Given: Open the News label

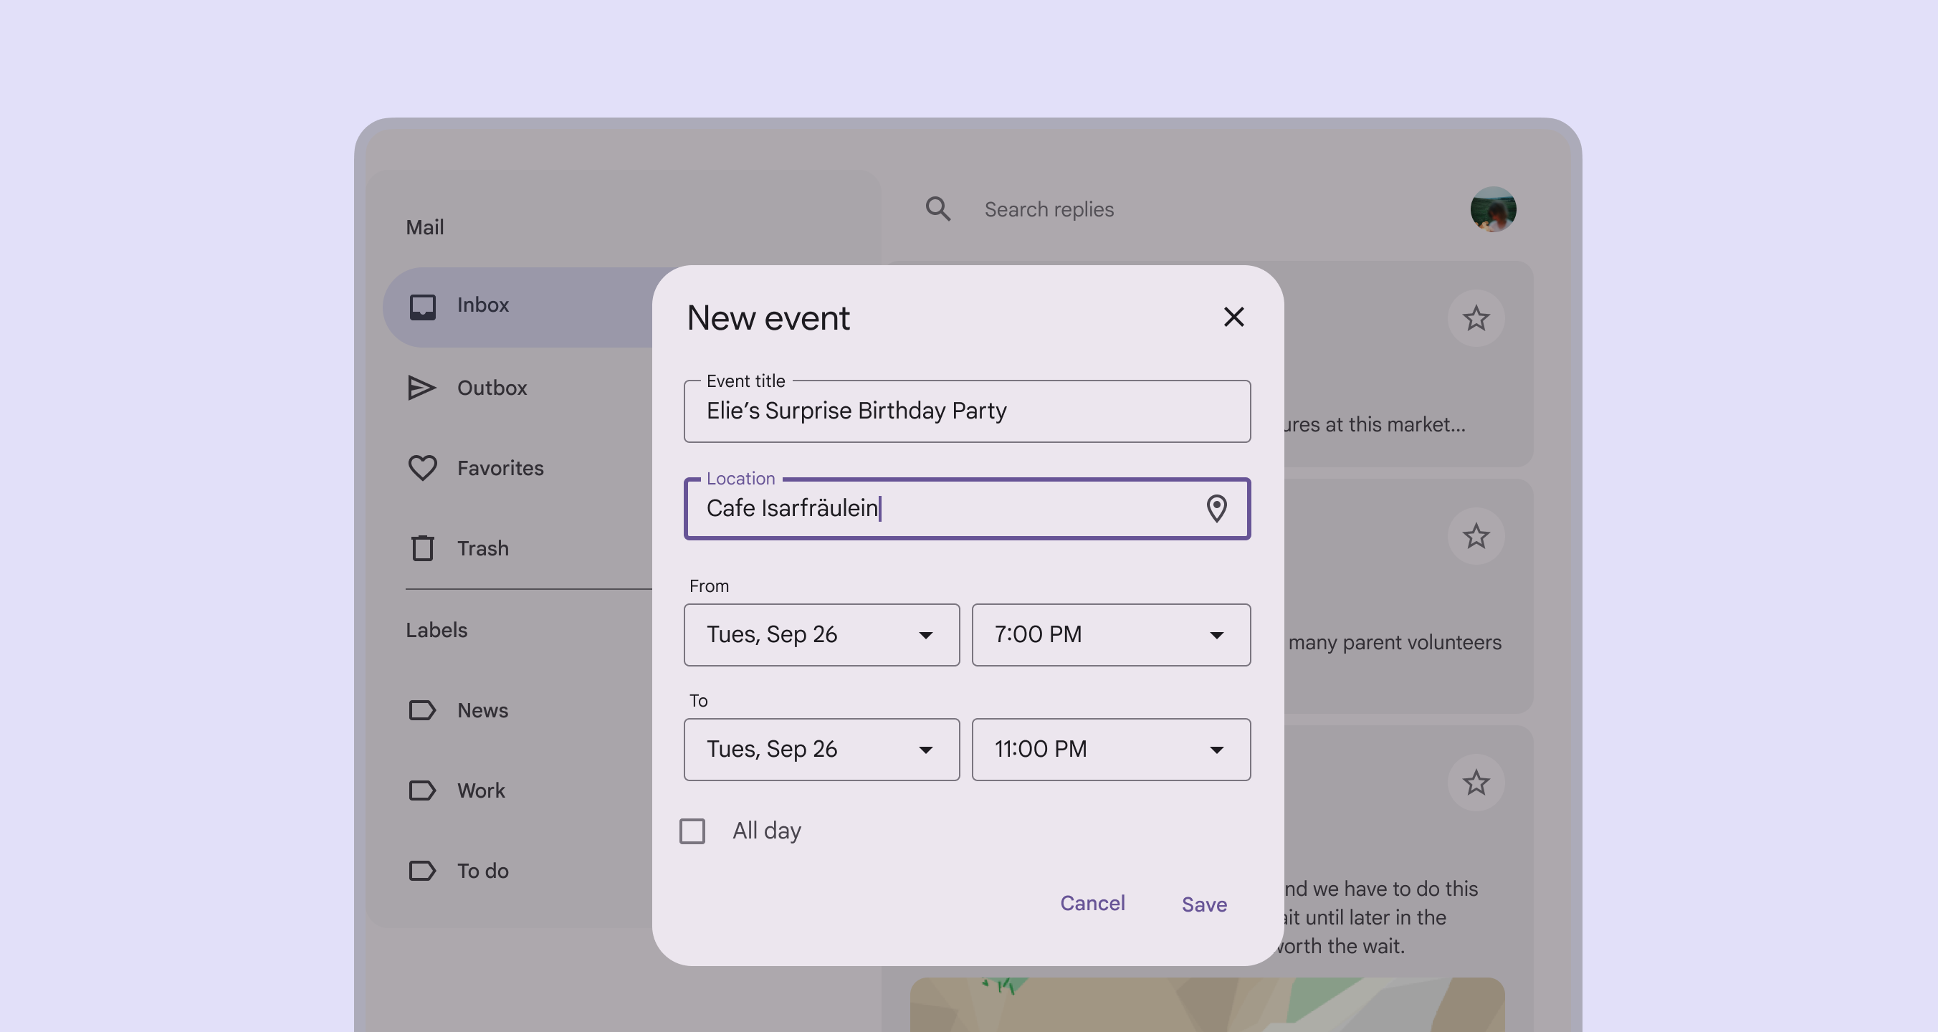Looking at the screenshot, I should coord(482,710).
